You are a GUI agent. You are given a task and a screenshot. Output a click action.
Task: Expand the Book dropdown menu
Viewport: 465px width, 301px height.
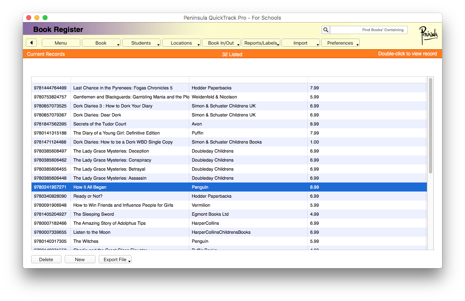(101, 43)
